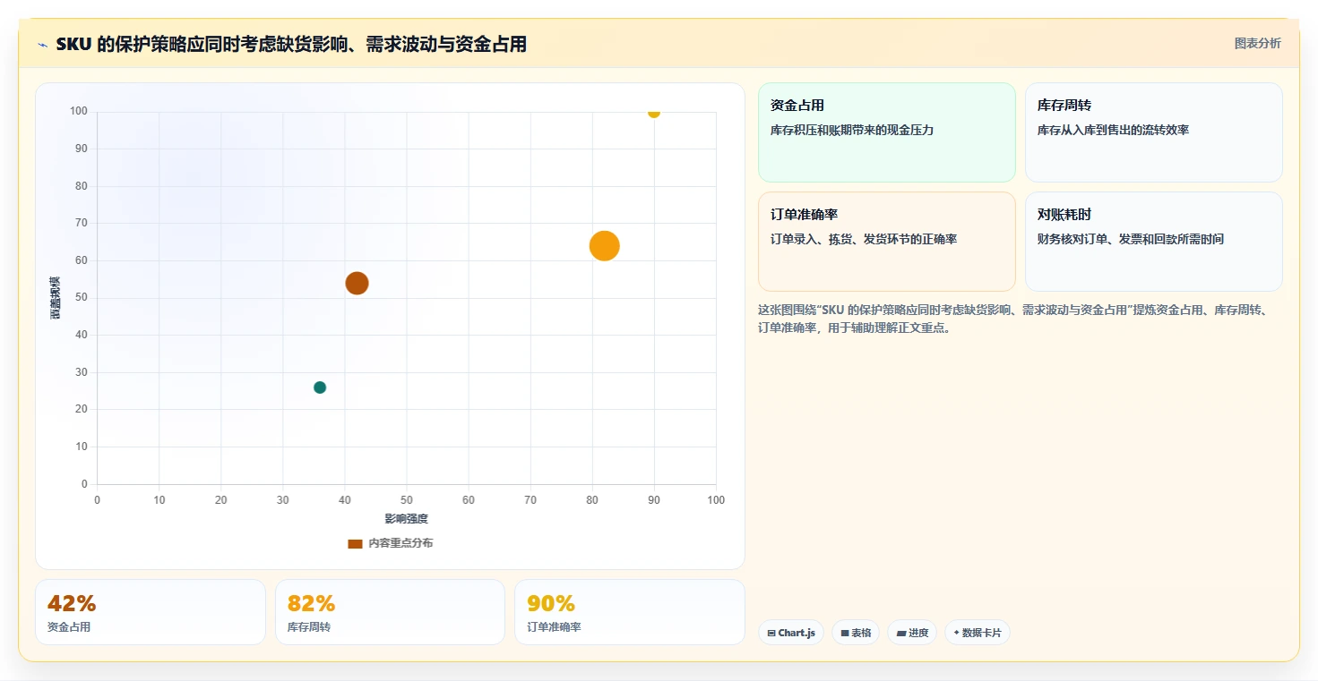
Task: Click the lightning icon beside the SKU title
Action: click(43, 44)
